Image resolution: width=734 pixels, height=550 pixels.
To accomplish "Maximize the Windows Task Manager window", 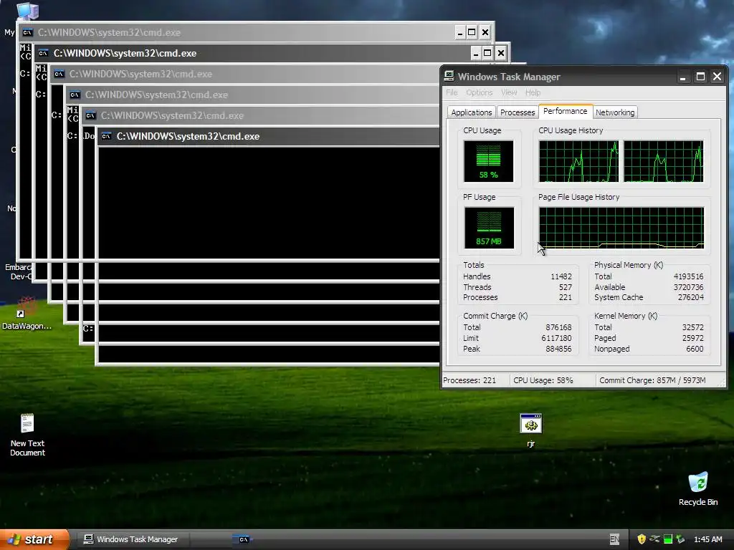I will (x=700, y=77).
